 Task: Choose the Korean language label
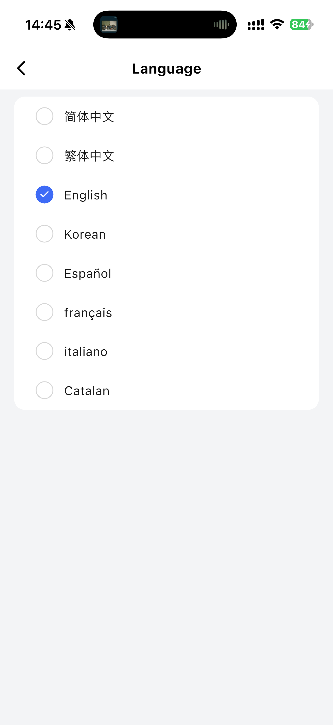point(85,234)
